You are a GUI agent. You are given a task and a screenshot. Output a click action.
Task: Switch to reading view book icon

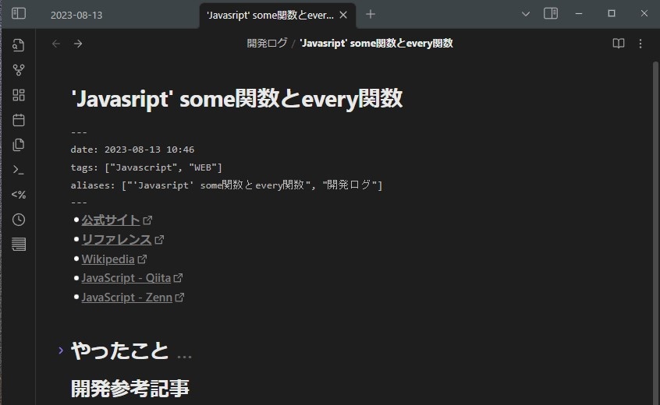pos(619,44)
